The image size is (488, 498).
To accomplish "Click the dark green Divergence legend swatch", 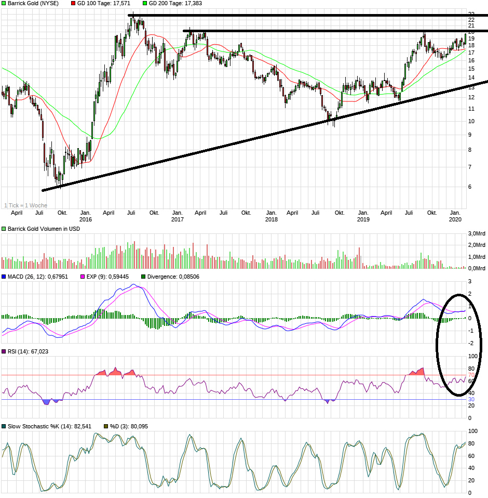I will point(143,277).
